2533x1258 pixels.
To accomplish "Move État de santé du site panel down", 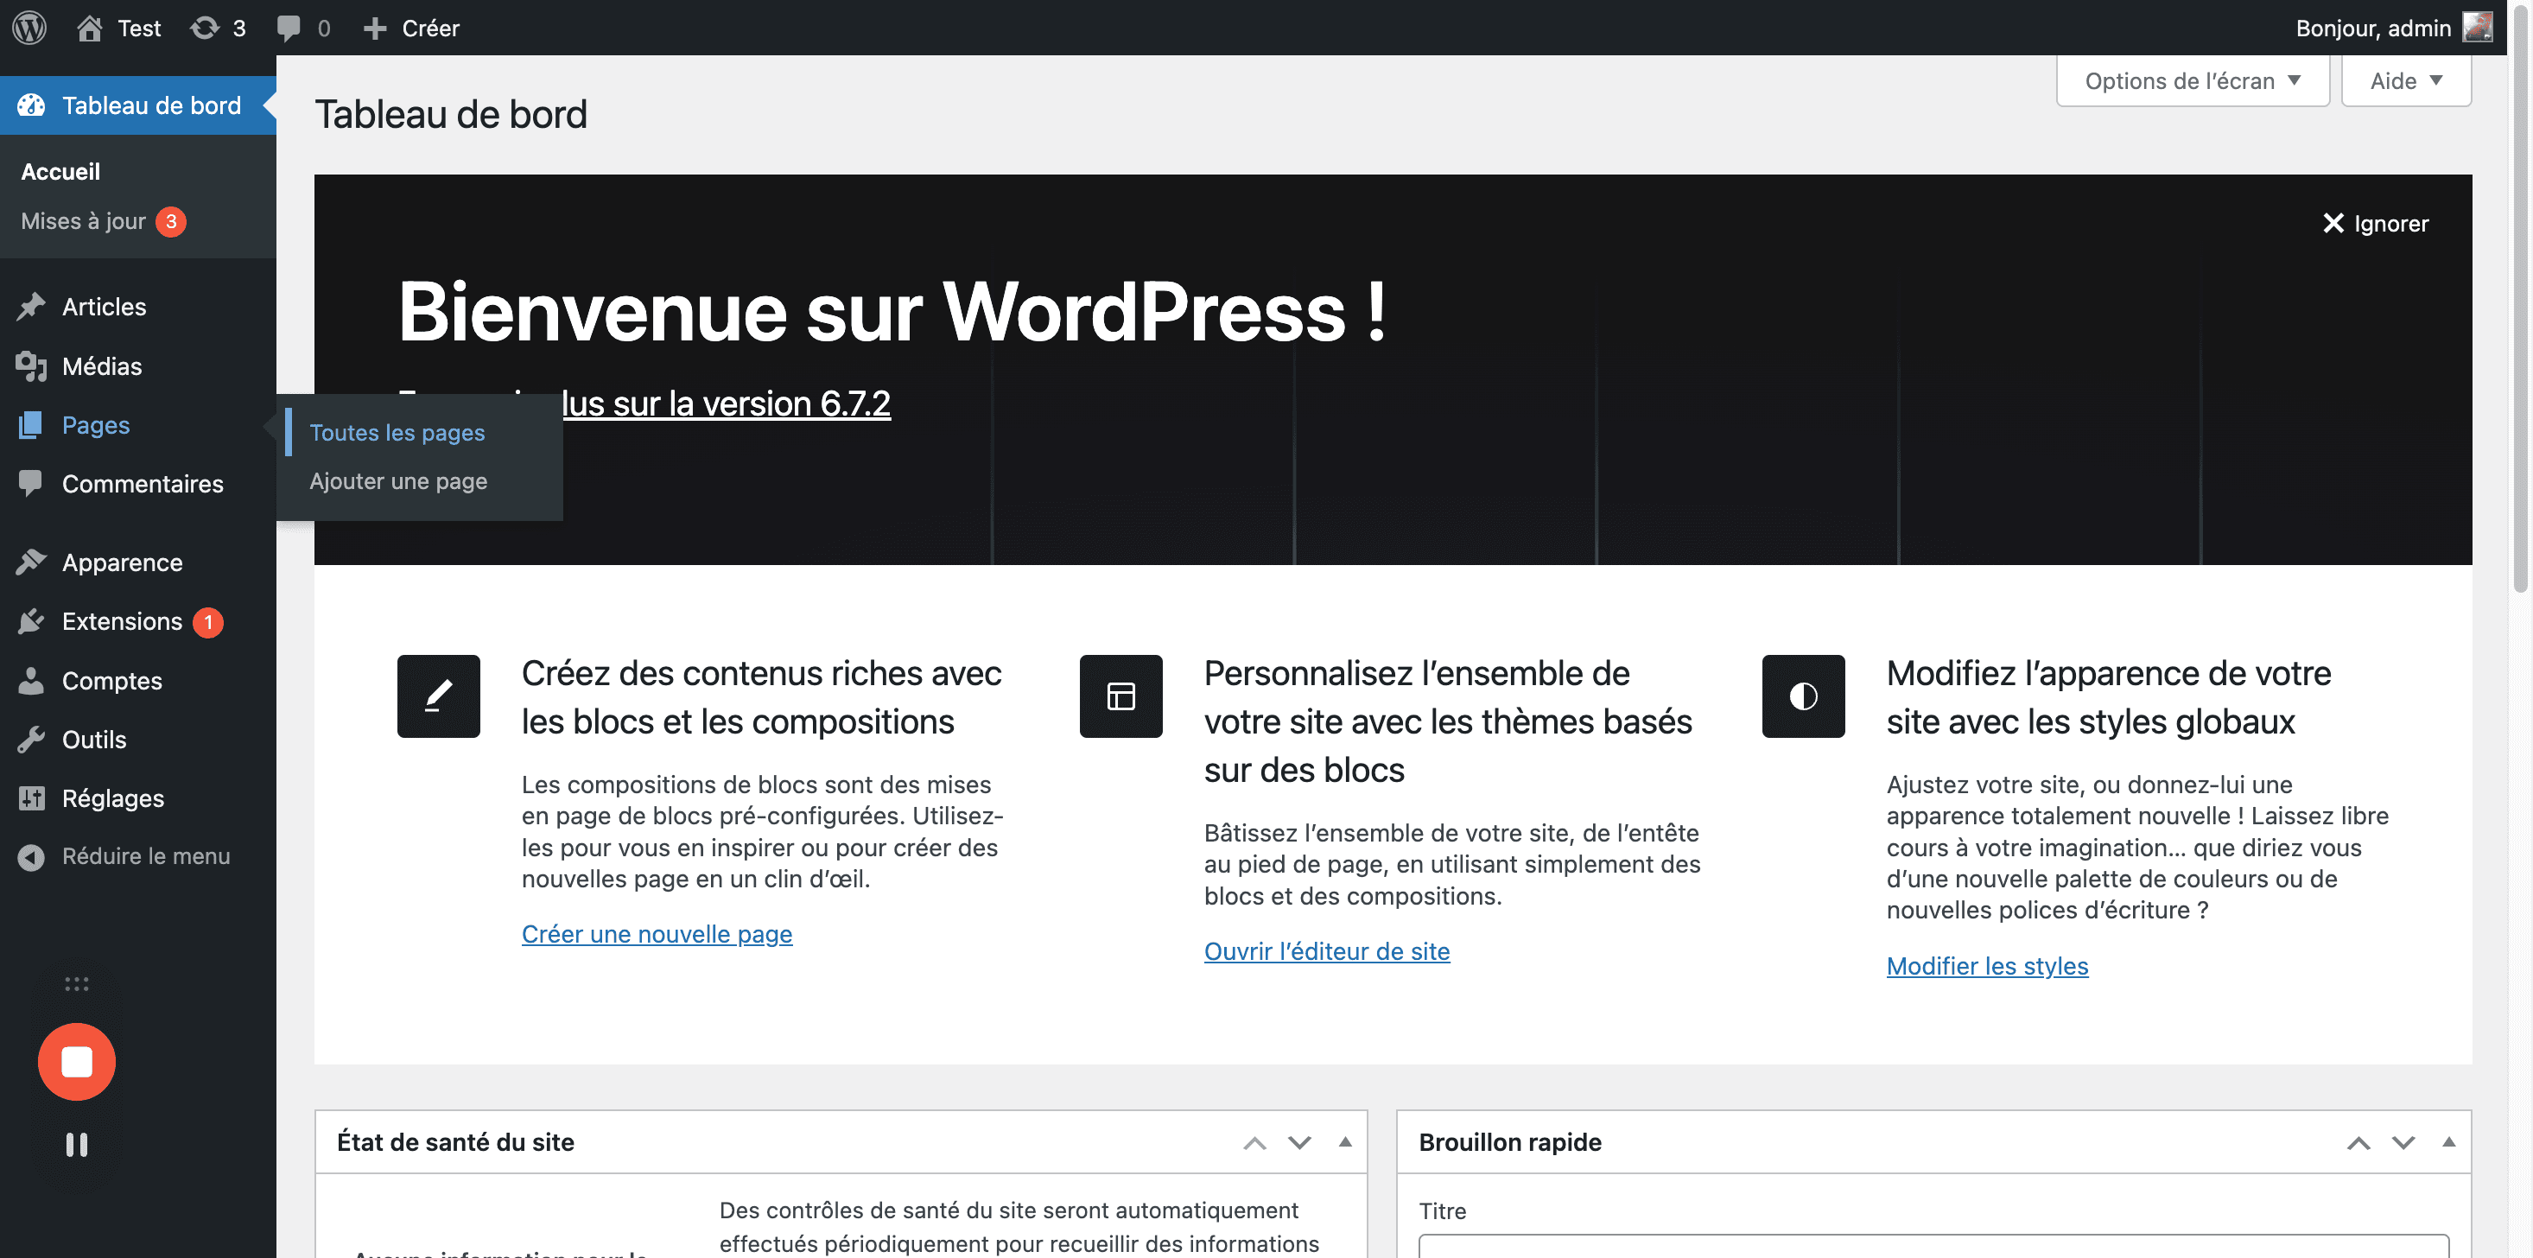I will (x=1300, y=1143).
